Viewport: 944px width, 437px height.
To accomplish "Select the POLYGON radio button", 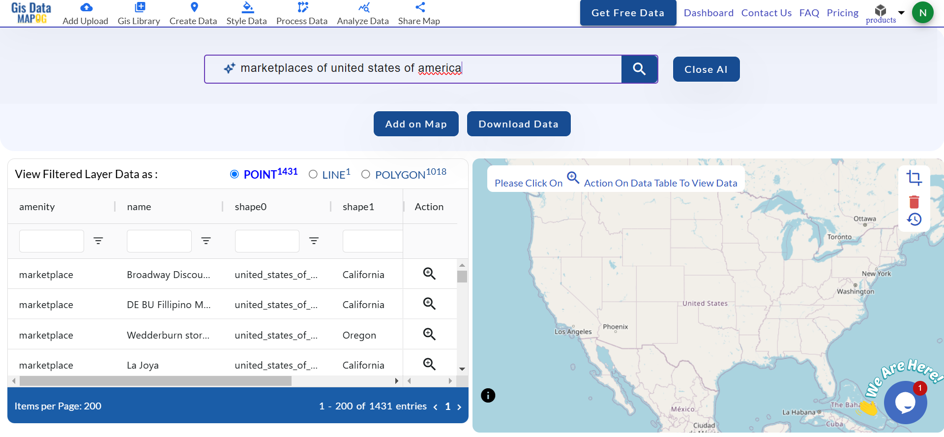I will 366,174.
